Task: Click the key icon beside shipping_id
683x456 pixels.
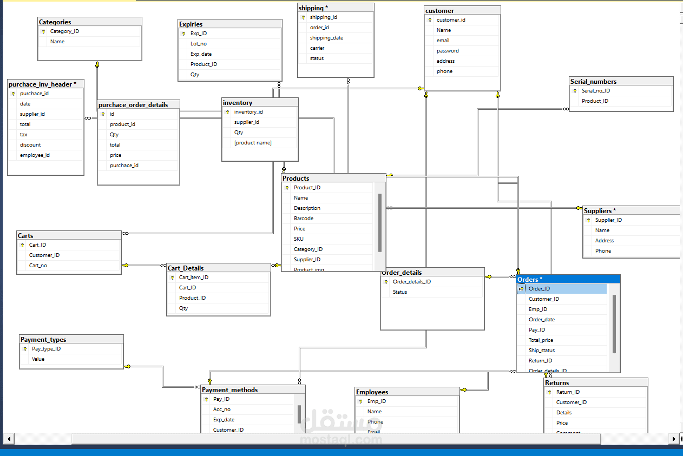Action: 304,17
